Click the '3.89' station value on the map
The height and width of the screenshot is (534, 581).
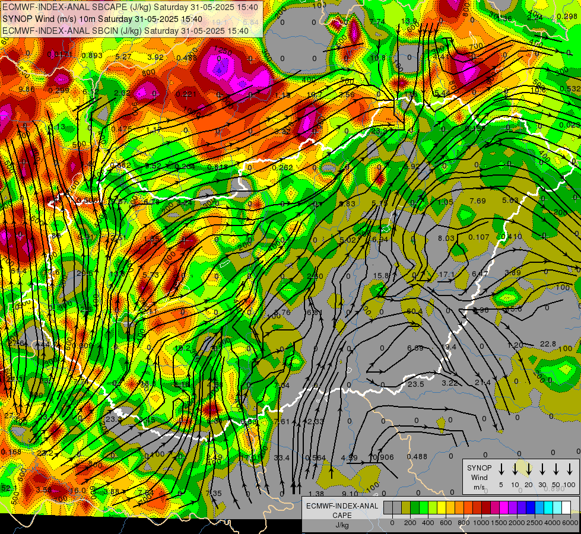pyautogui.click(x=512, y=272)
